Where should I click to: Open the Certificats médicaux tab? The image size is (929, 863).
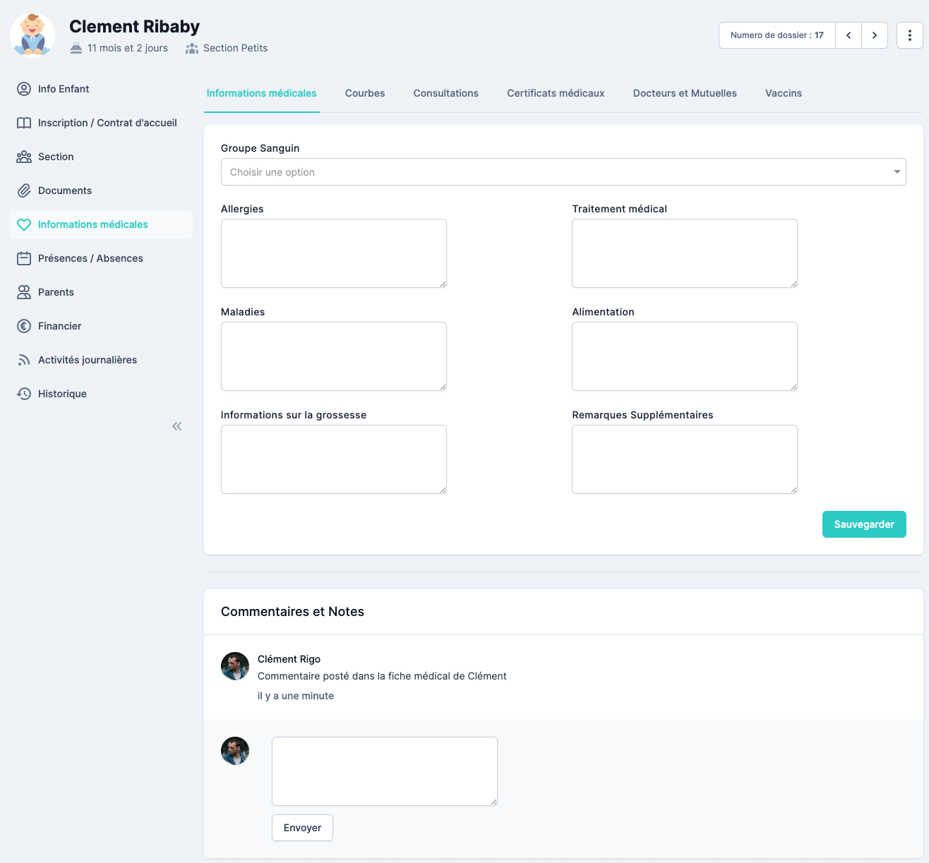coord(556,93)
